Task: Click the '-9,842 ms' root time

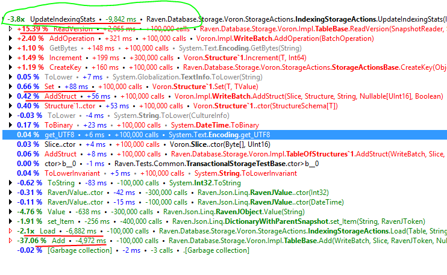Action: [121, 19]
